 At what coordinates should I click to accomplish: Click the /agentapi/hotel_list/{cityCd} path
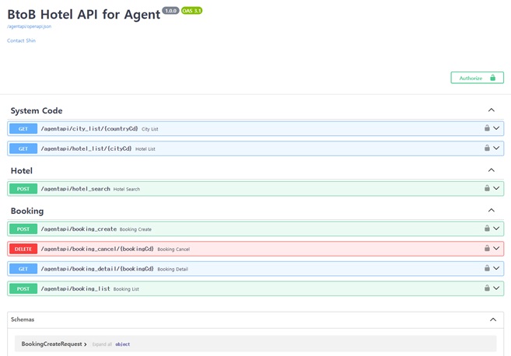(86, 148)
